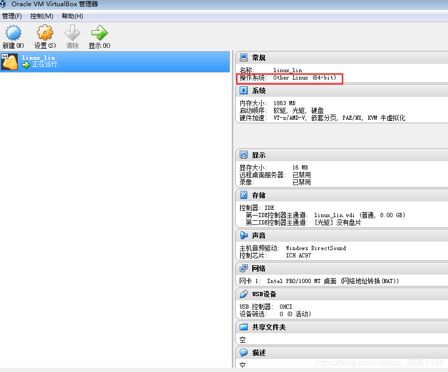Select the linux_lin VM name in list

(x=38, y=58)
